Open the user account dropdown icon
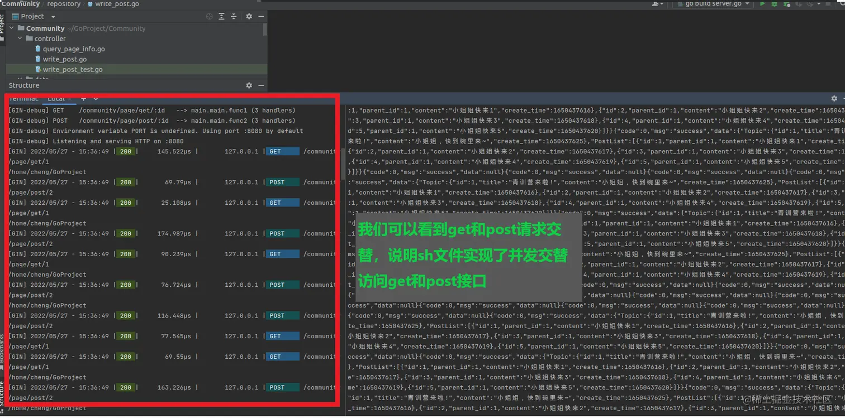The width and height of the screenshot is (845, 418). pos(658,4)
